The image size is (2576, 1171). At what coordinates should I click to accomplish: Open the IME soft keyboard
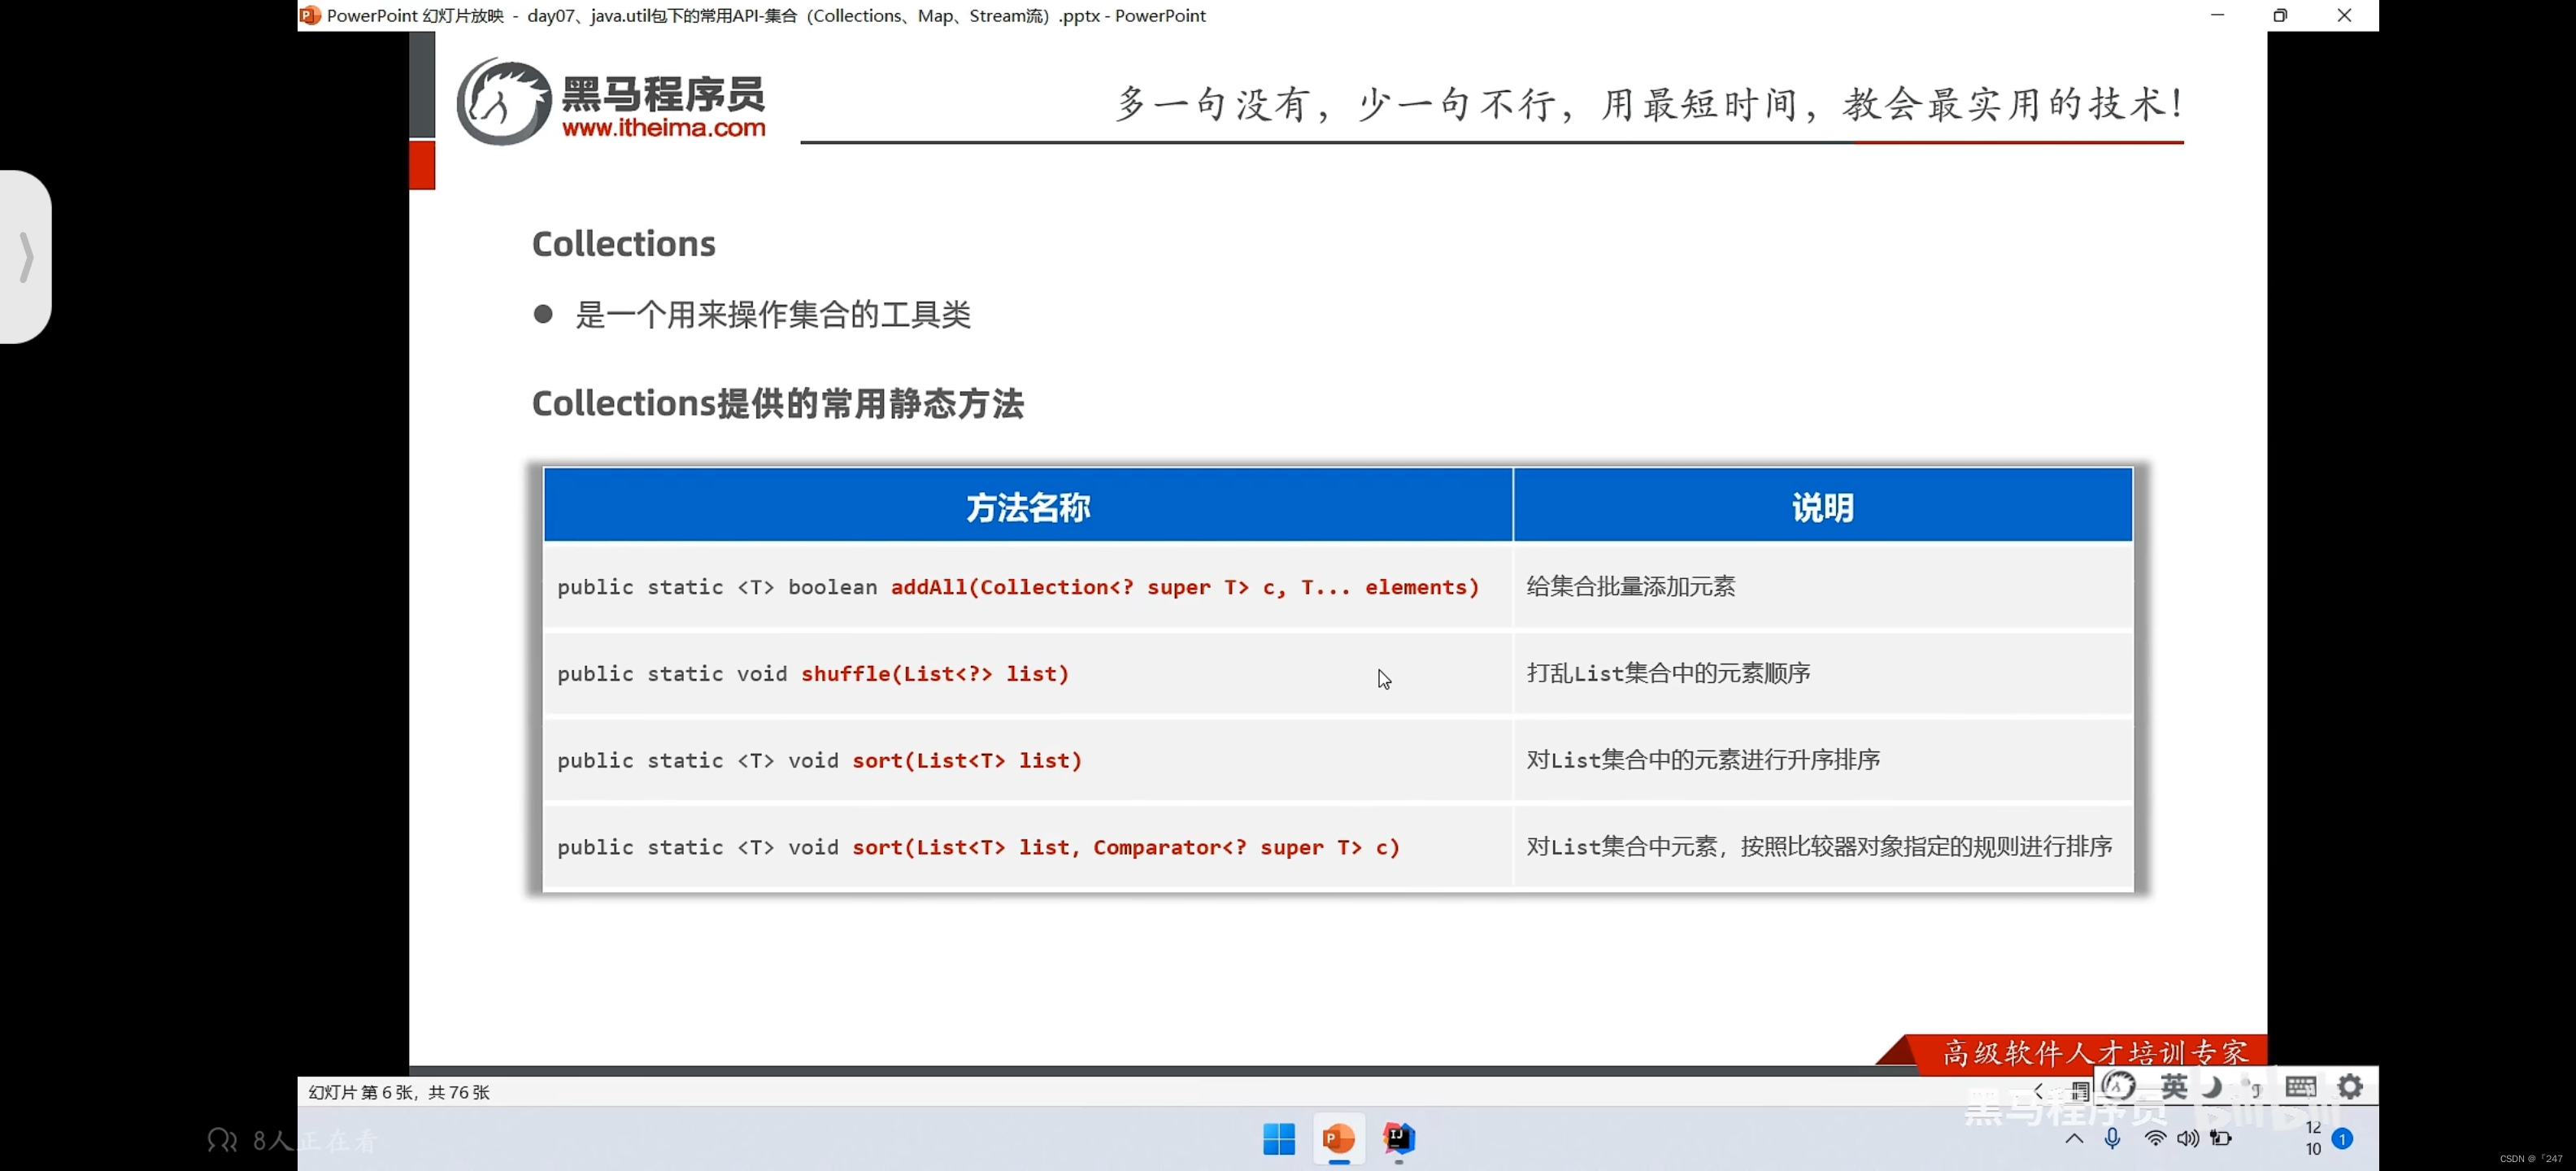pyautogui.click(x=2300, y=1086)
